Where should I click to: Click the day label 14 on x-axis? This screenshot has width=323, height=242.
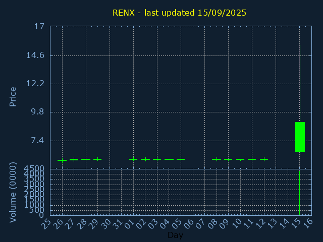pyautogui.click(x=284, y=224)
